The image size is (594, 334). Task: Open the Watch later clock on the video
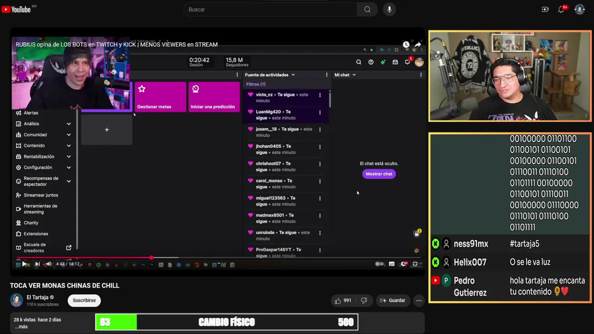click(406, 45)
